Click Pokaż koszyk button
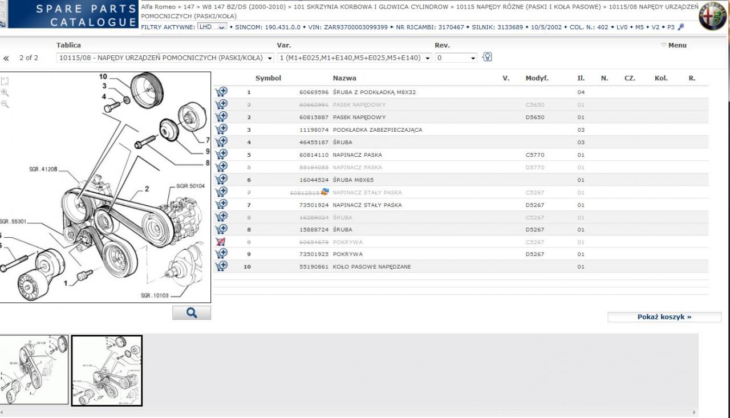The width and height of the screenshot is (730, 418). coord(664,317)
